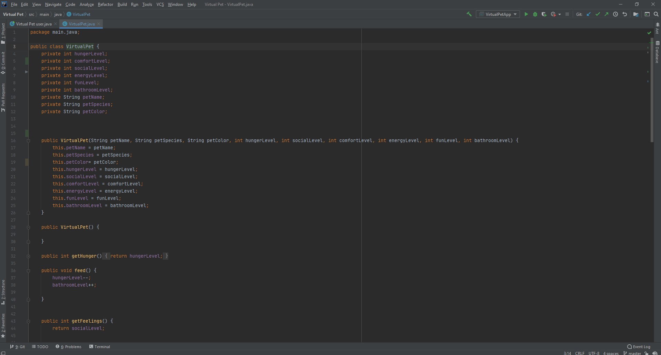Toggle the Project tool window
Viewport: 661px width, 355px height.
tap(3, 33)
